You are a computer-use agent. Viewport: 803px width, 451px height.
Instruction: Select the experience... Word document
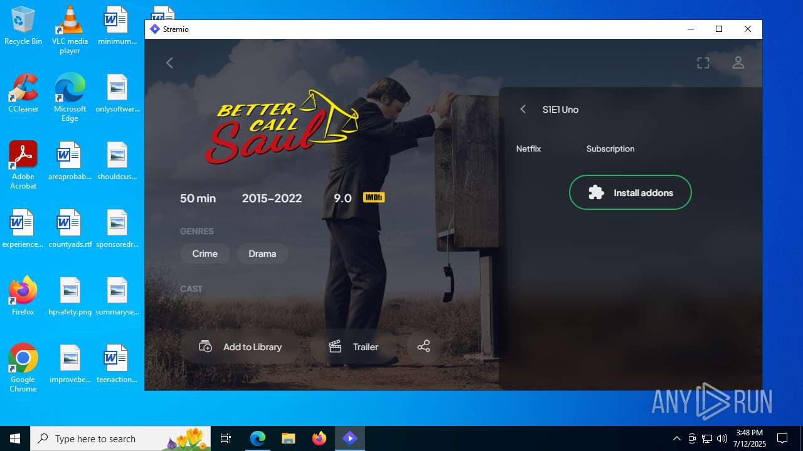tap(23, 229)
